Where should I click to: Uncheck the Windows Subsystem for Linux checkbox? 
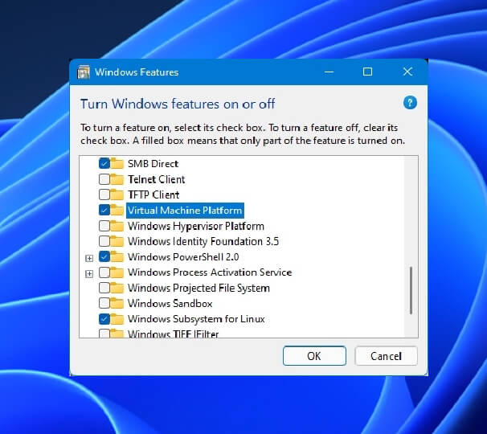point(104,319)
